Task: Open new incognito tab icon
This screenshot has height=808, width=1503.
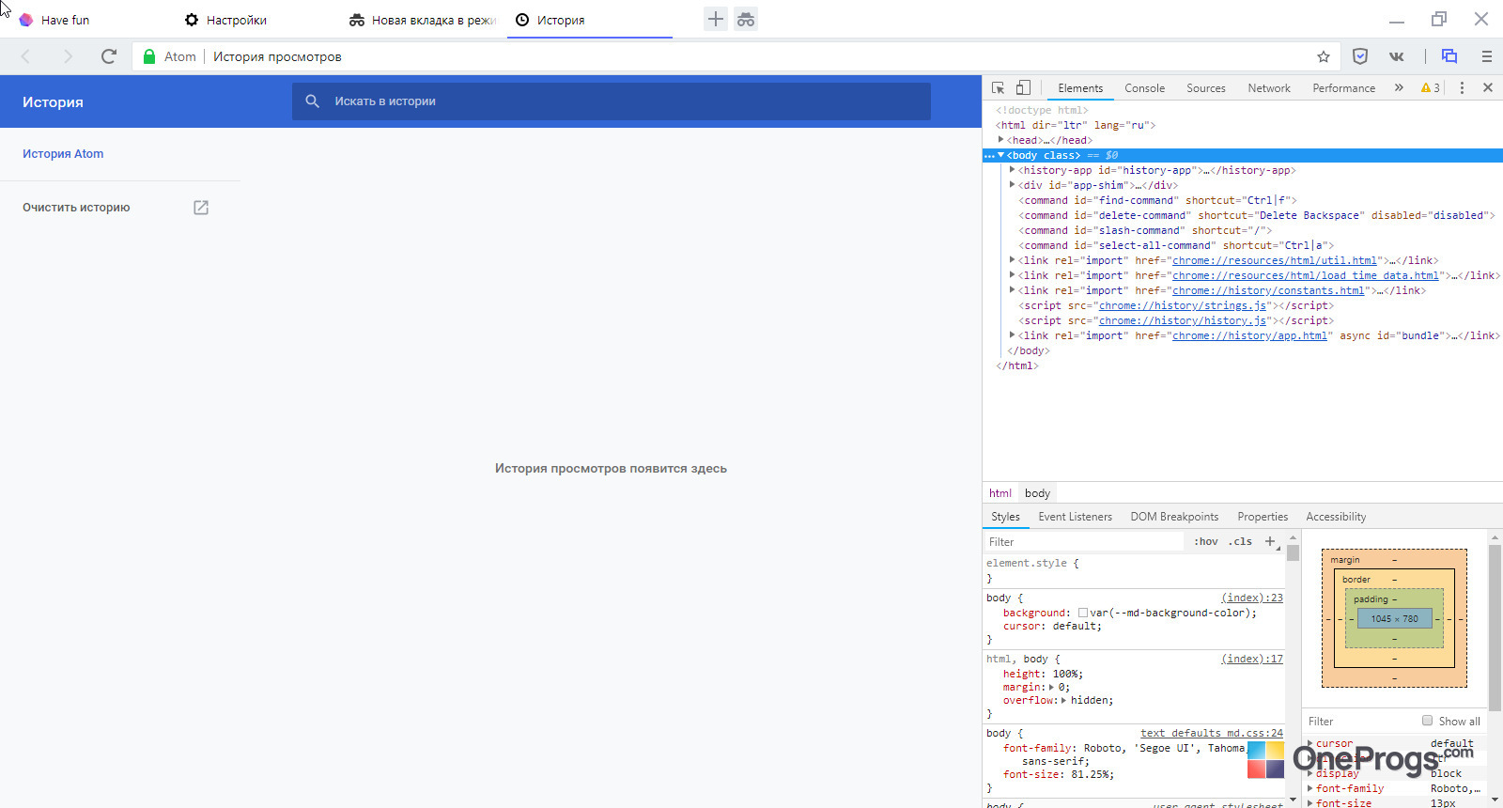Action: [x=746, y=19]
